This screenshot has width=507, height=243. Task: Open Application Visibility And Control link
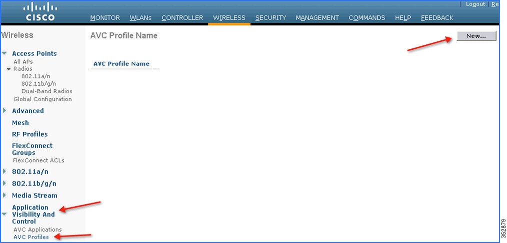tap(33, 214)
